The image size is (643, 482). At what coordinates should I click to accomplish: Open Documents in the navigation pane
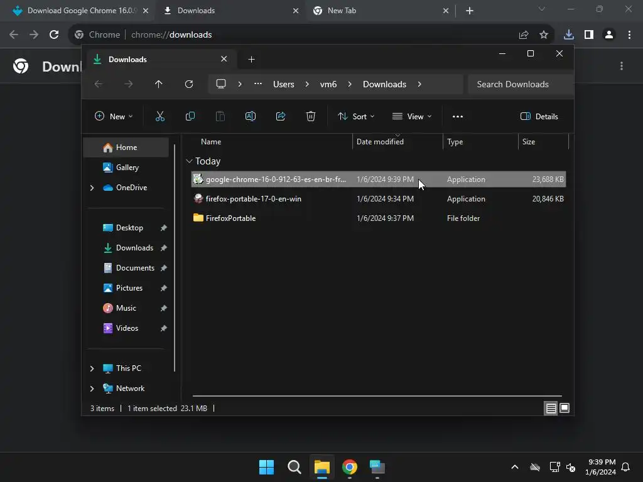pos(126,268)
